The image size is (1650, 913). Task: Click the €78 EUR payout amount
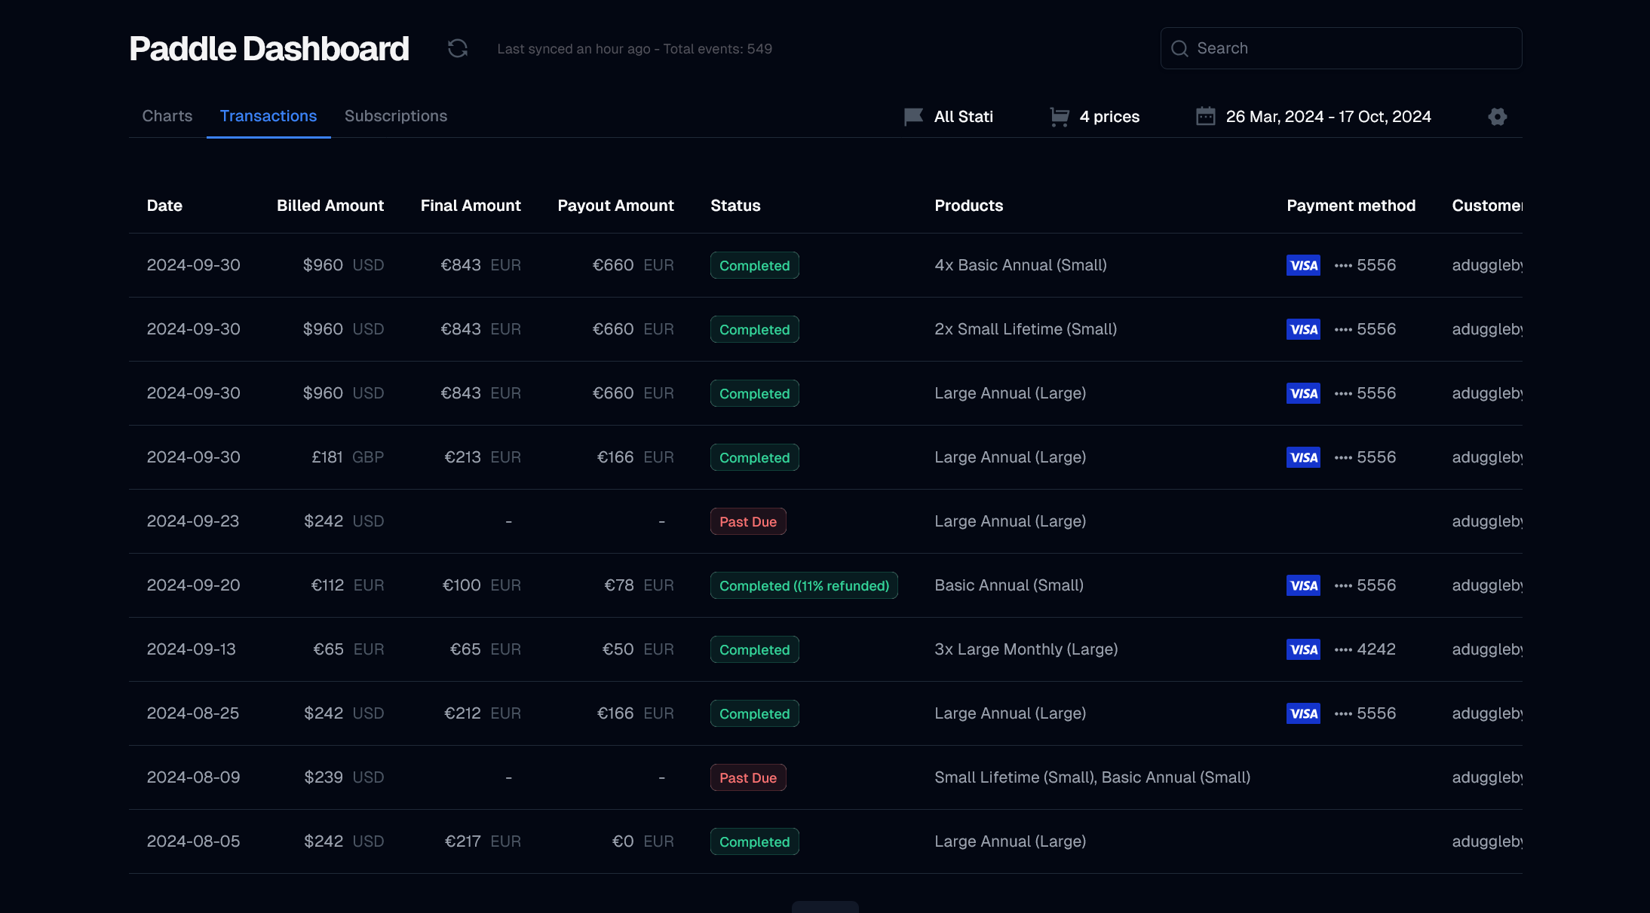(x=639, y=585)
